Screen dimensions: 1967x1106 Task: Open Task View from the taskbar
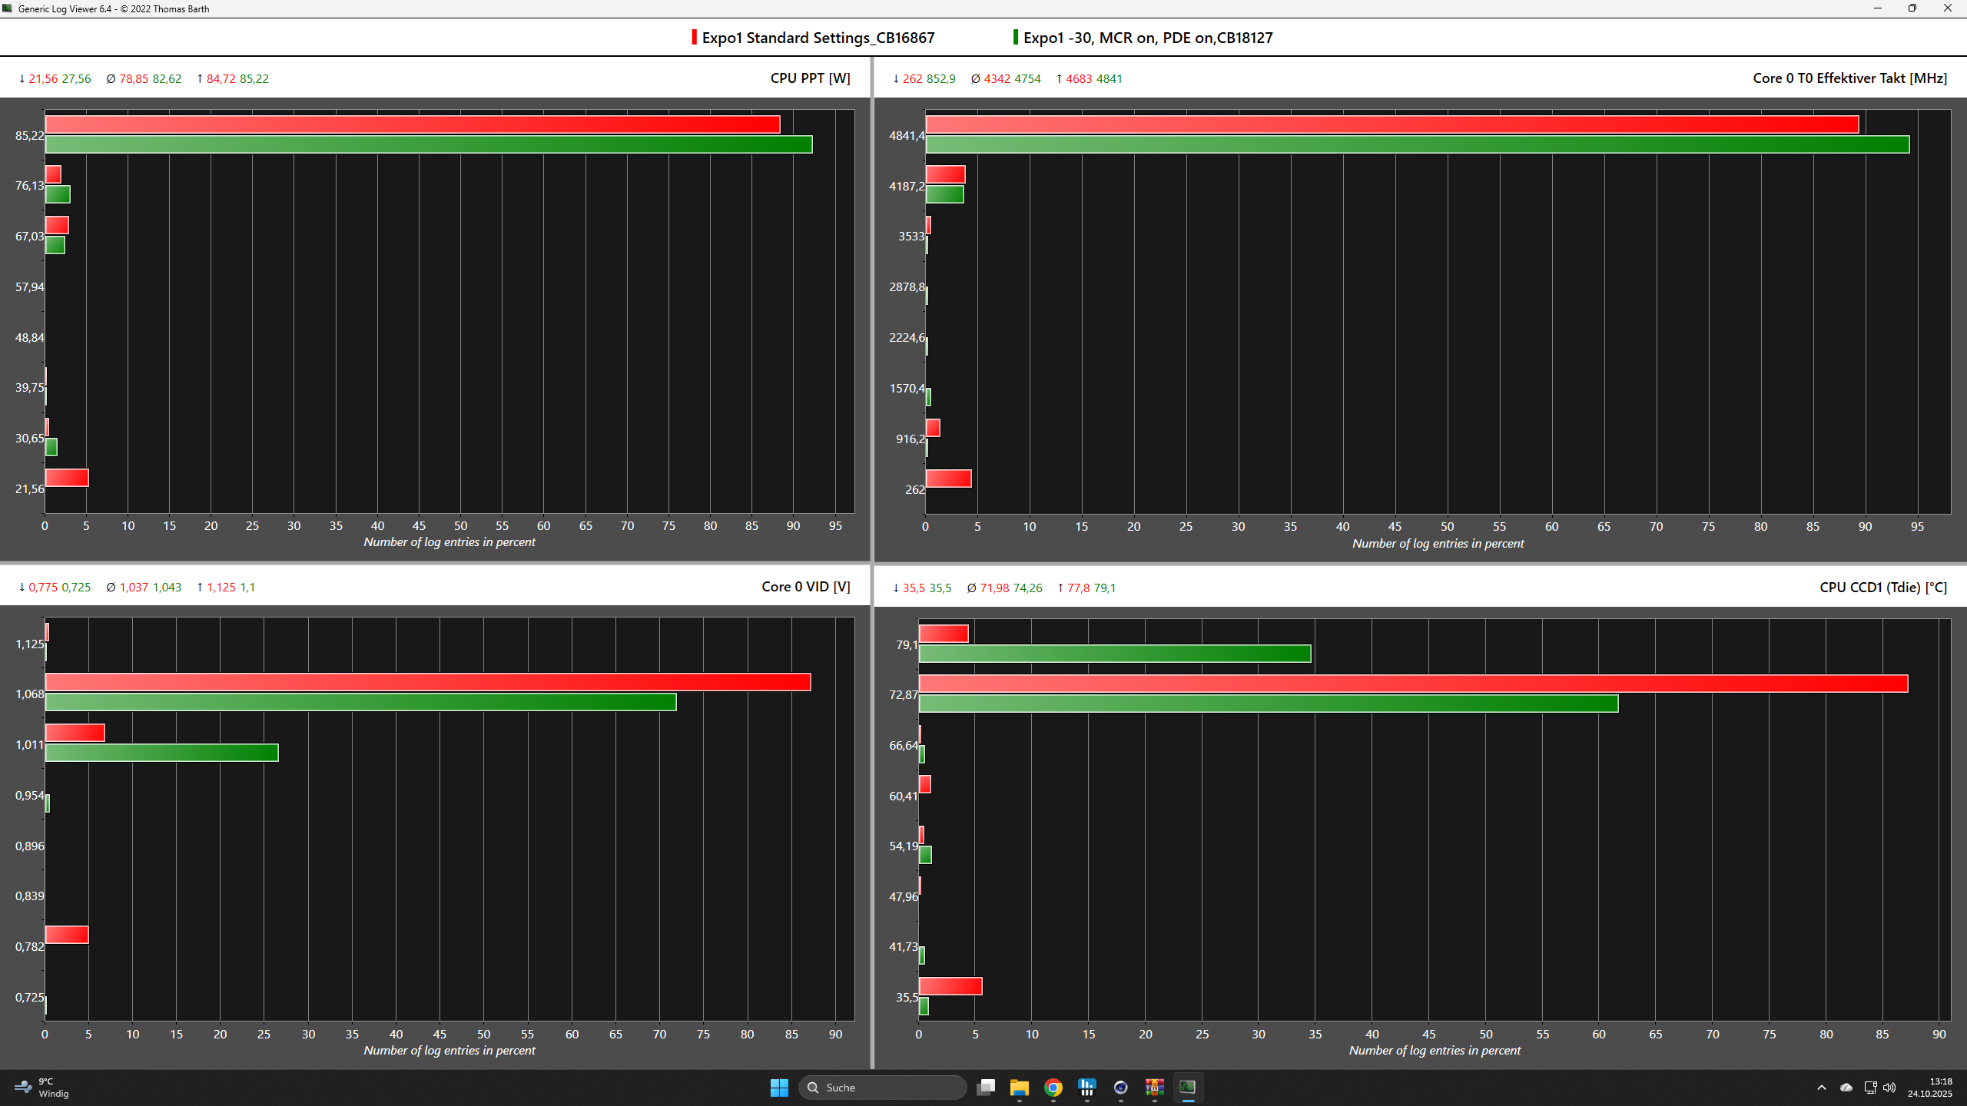tap(986, 1087)
